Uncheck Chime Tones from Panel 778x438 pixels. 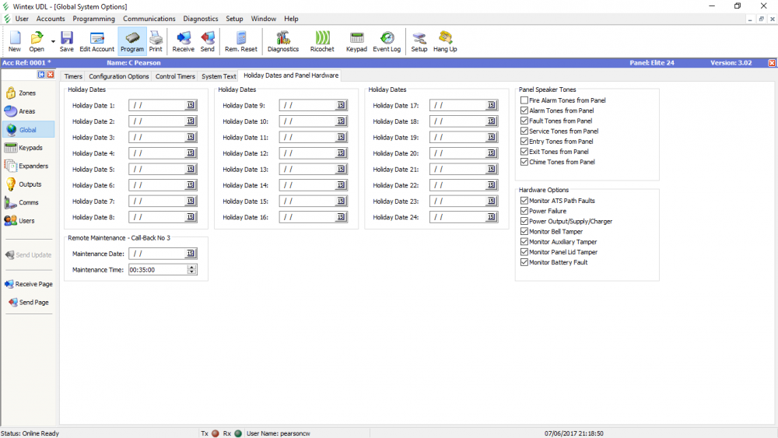[524, 162]
